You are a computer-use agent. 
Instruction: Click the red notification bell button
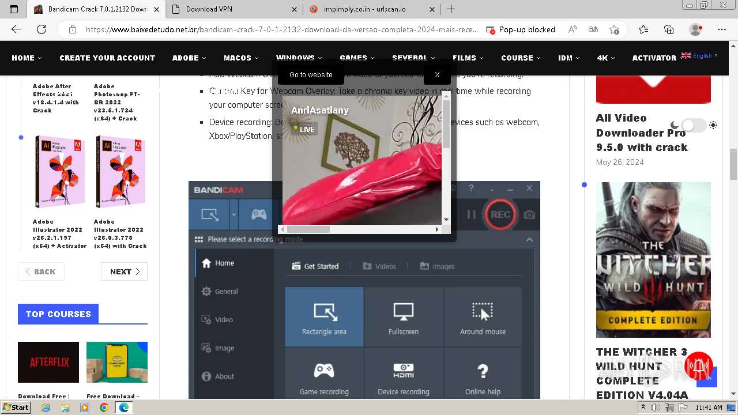click(699, 365)
